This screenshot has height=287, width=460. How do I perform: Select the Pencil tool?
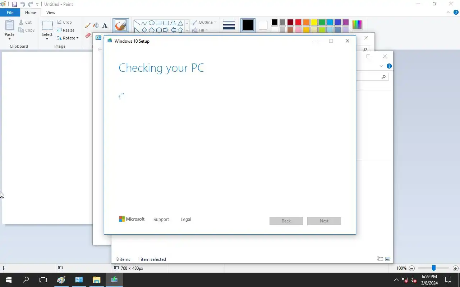(x=88, y=25)
